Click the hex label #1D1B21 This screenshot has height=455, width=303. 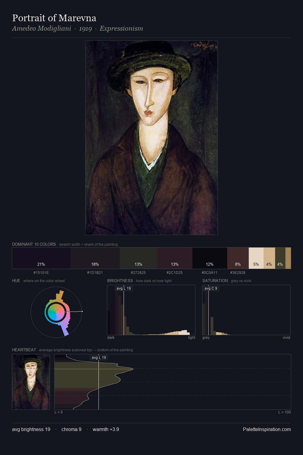(95, 272)
